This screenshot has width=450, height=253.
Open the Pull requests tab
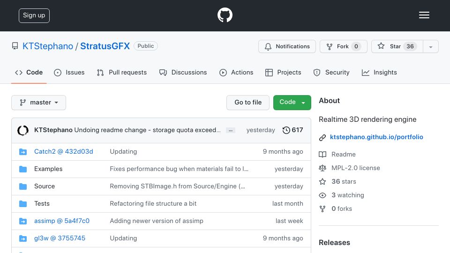point(122,73)
